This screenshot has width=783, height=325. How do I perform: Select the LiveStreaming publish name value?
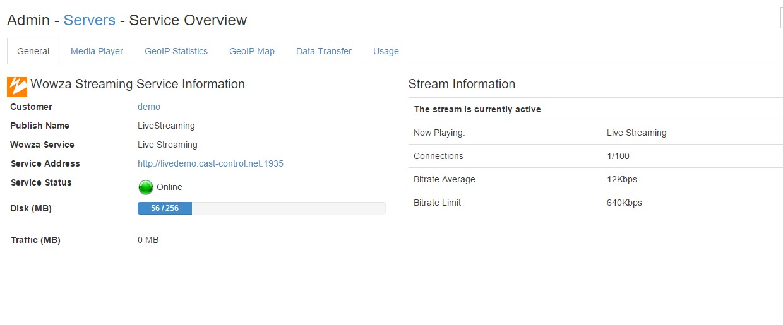pyautogui.click(x=166, y=126)
